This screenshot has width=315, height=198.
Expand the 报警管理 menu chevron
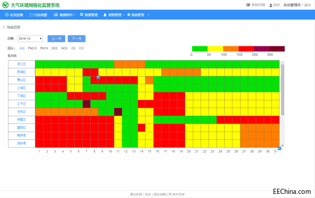pyautogui.click(x=124, y=15)
